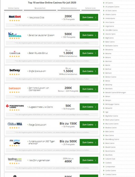This screenshot has width=135, height=177.
Task: Open the Bethard sidebar link
Action: click(108, 73)
